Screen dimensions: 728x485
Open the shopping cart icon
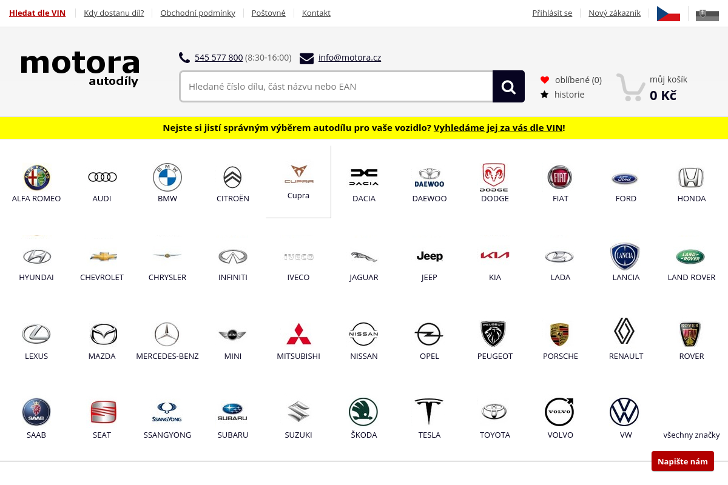click(630, 87)
